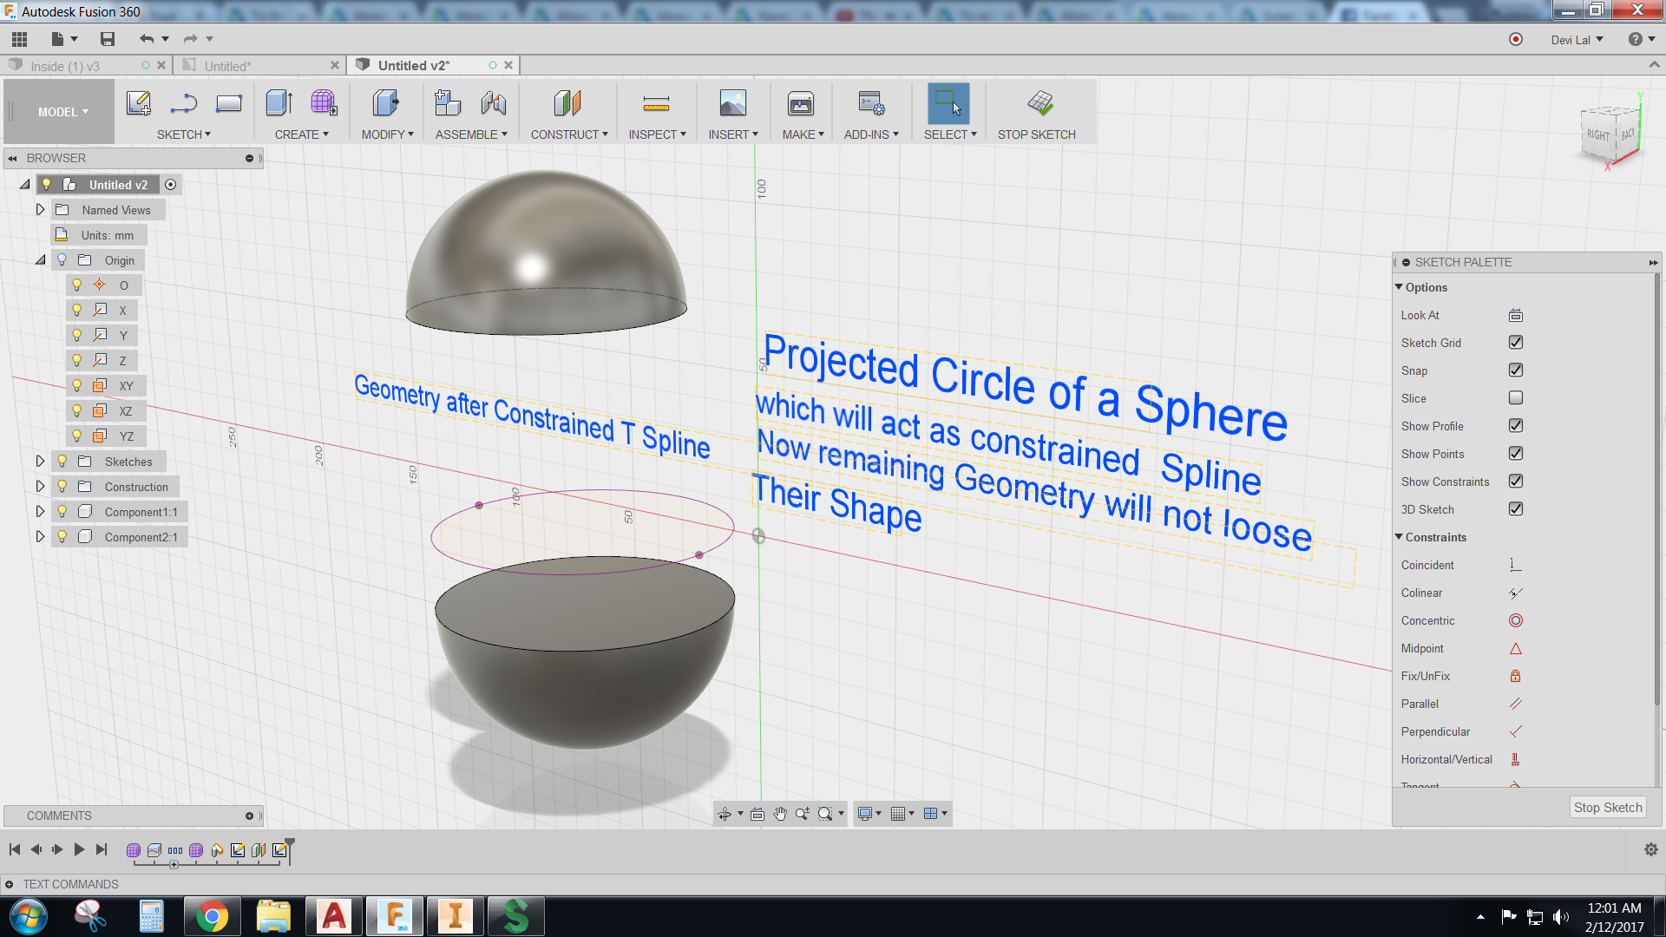Click the Make 3D print icon

coord(801,103)
